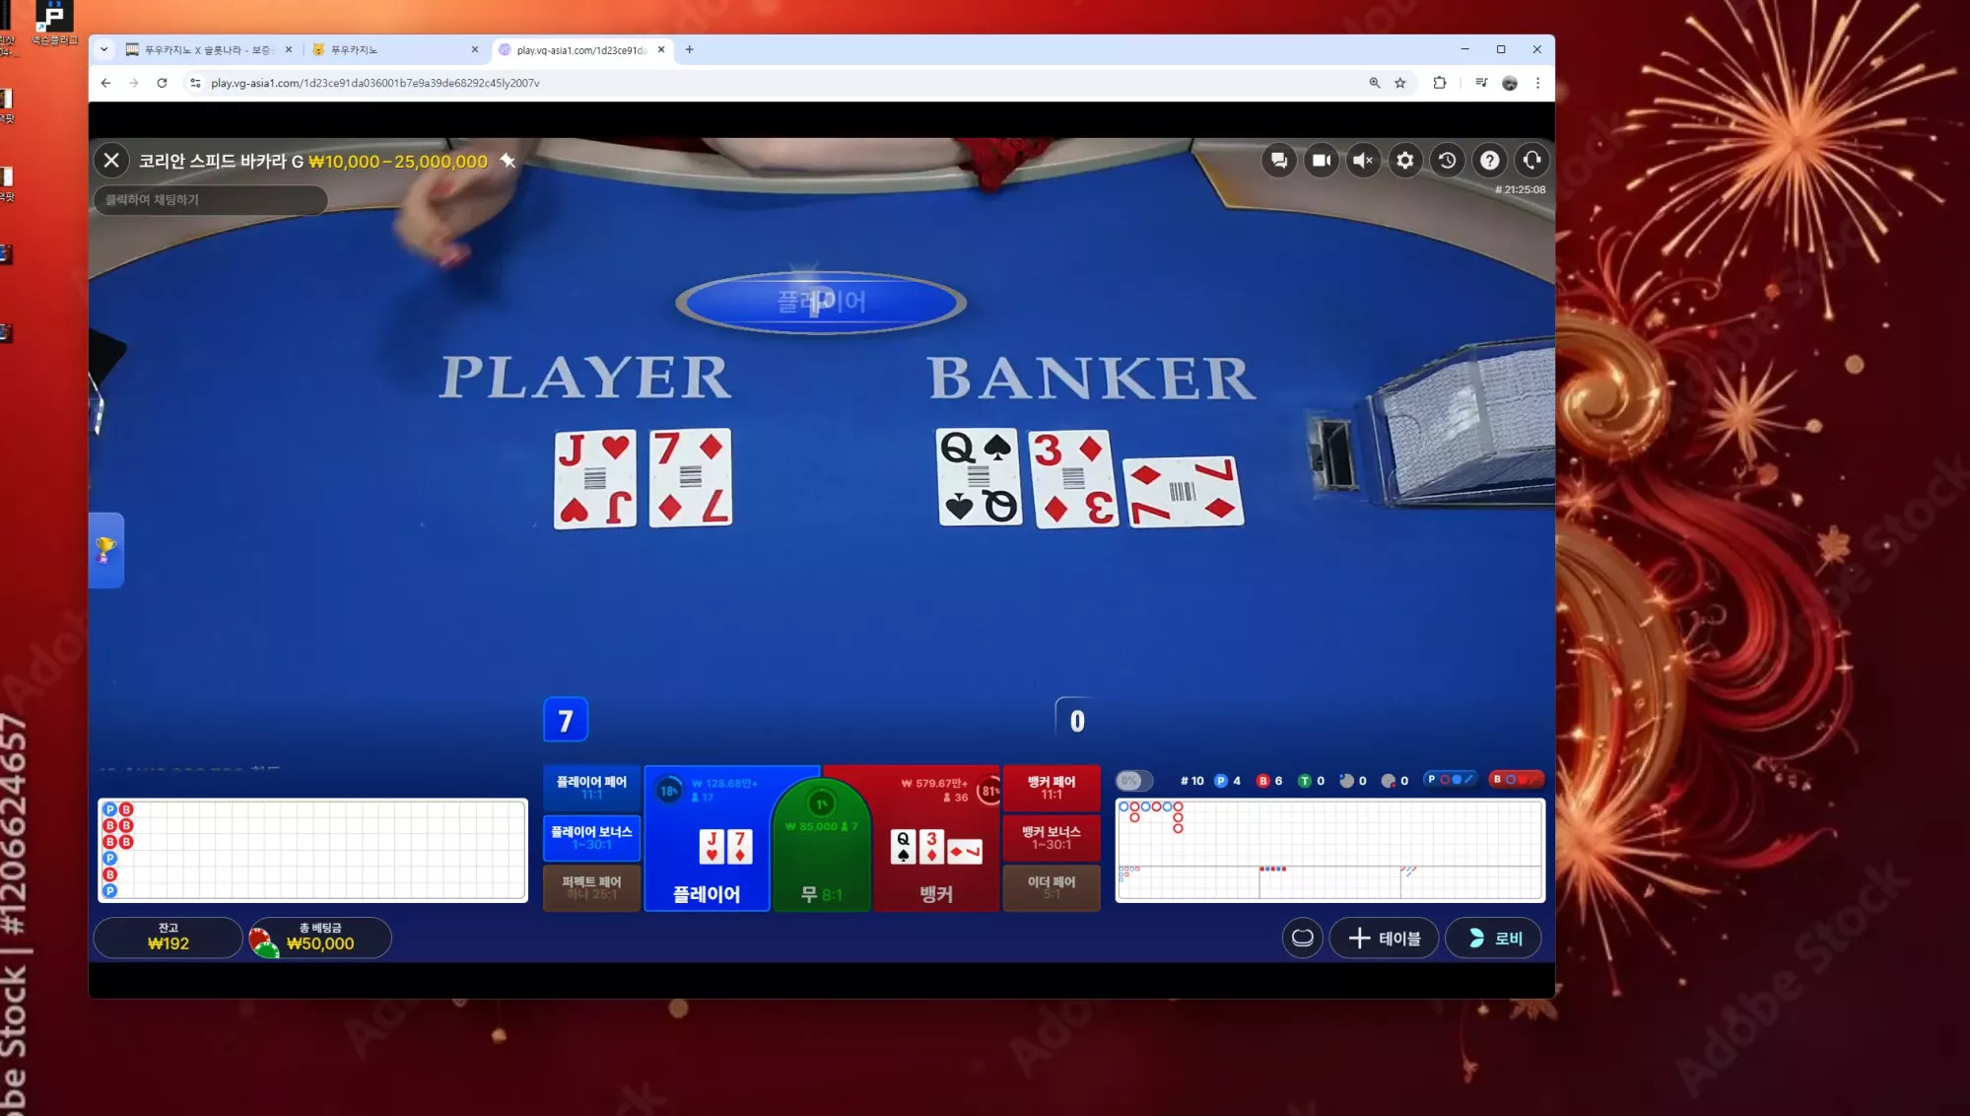Screen dimensions: 1970x1116
Task: View site information icon in address bar
Action: coord(195,83)
